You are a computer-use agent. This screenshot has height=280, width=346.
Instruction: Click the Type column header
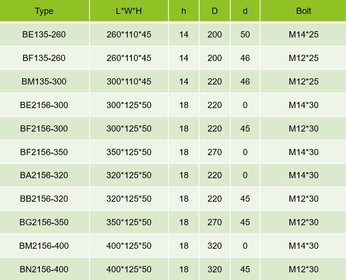tap(44, 11)
